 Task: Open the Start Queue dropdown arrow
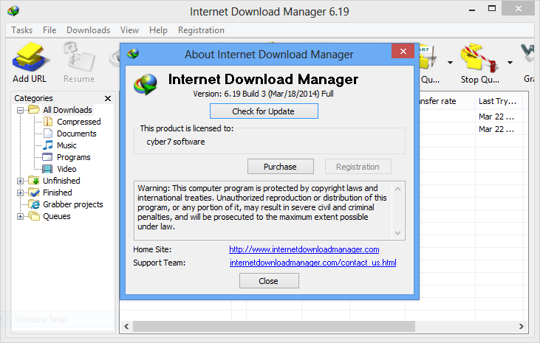pos(450,63)
